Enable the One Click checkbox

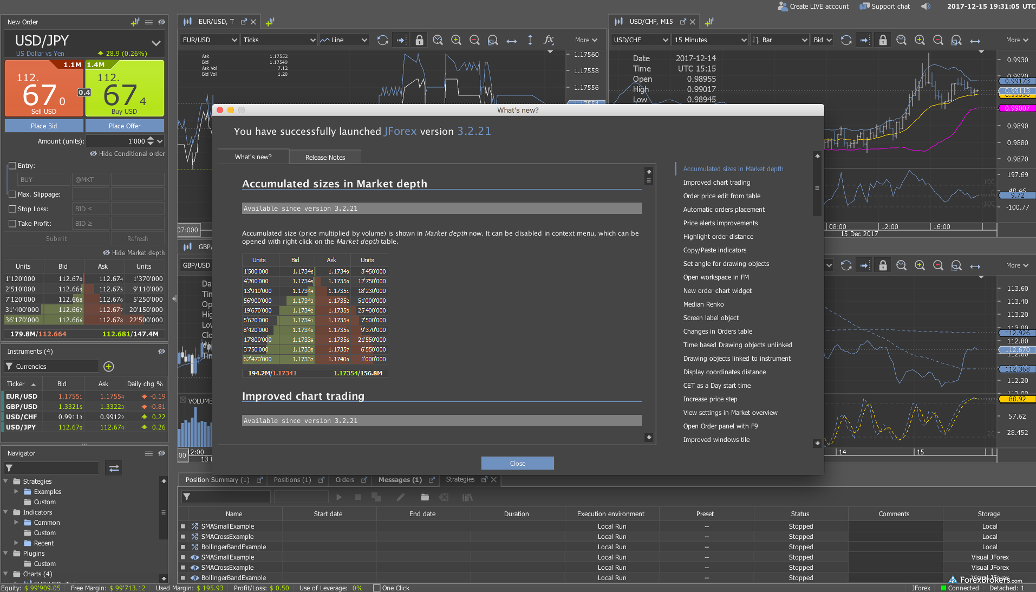tap(377, 588)
